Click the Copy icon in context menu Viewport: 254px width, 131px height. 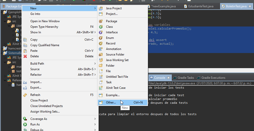(x=25, y=40)
